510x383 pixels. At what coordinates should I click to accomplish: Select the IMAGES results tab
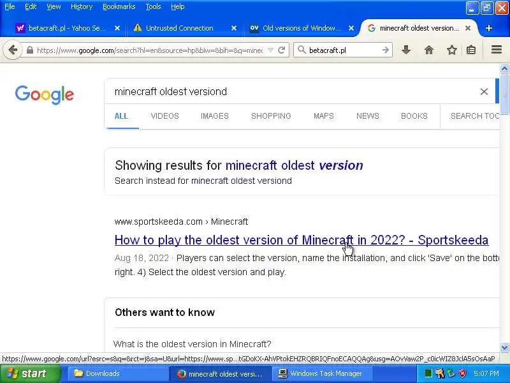pyautogui.click(x=215, y=116)
